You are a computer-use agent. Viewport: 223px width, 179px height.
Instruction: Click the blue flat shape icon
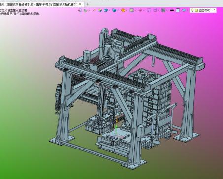pyautogui.click(x=184, y=10)
